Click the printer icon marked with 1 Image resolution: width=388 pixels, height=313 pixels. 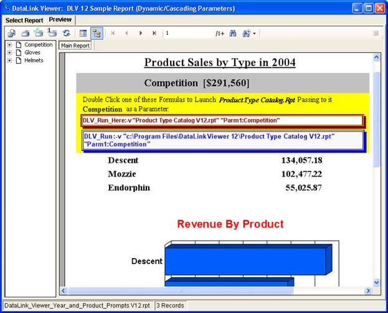coord(52,32)
